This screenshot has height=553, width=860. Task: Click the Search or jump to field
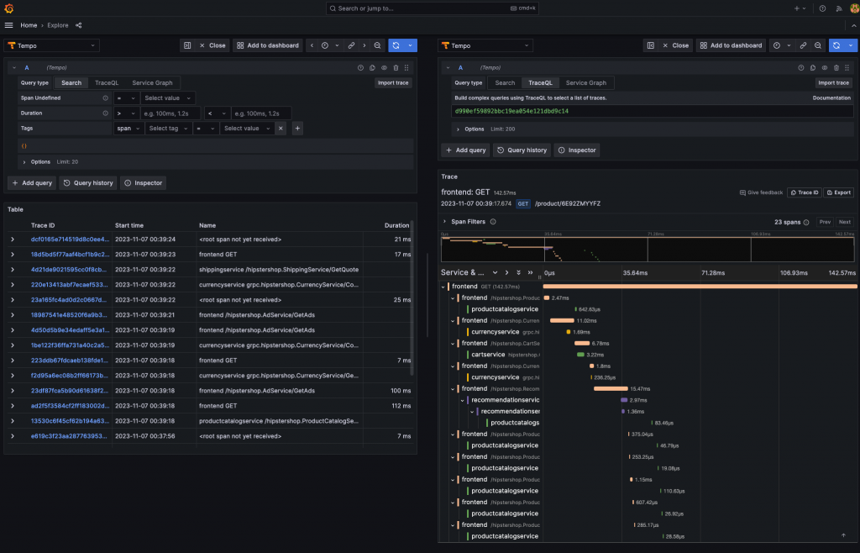point(433,8)
